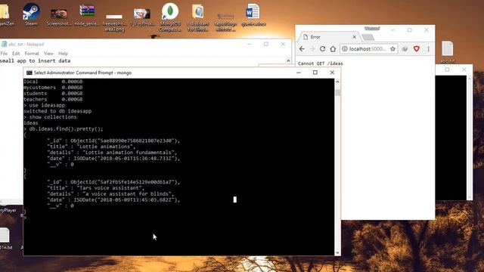Open Format menu in Notepad
The image size is (484, 272).
[32, 54]
